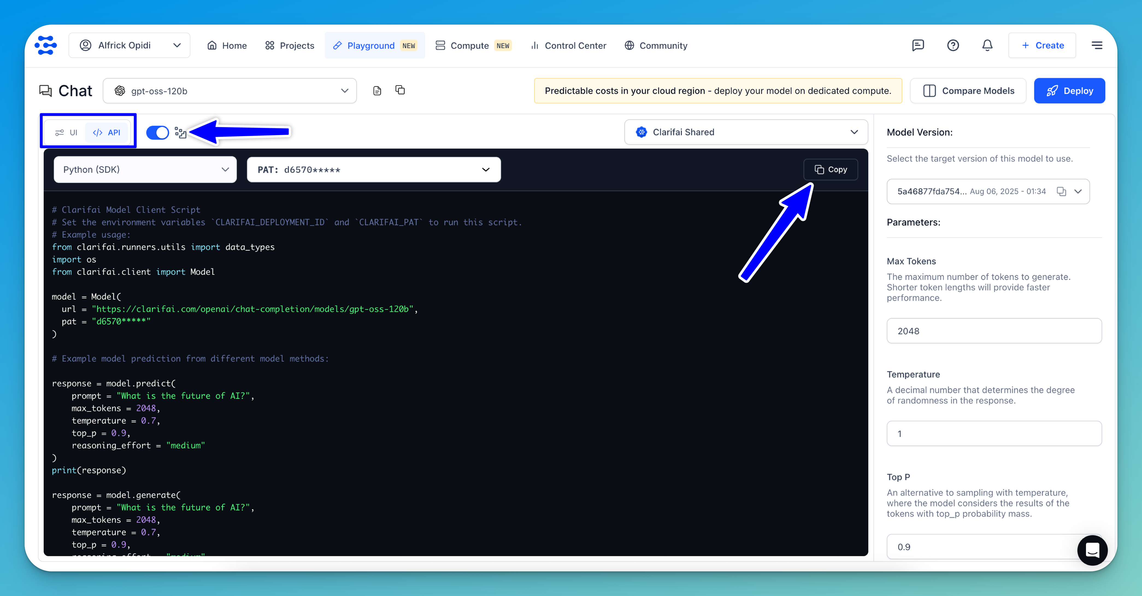Click the OpenAI logo in the model selector
This screenshot has height=596, width=1142.
[120, 91]
